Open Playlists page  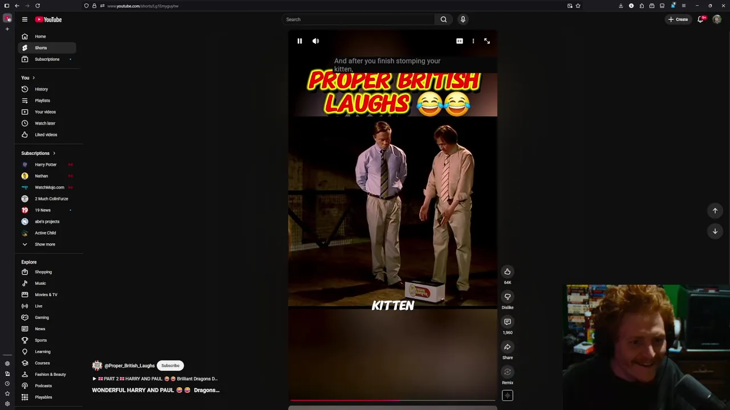point(47,100)
